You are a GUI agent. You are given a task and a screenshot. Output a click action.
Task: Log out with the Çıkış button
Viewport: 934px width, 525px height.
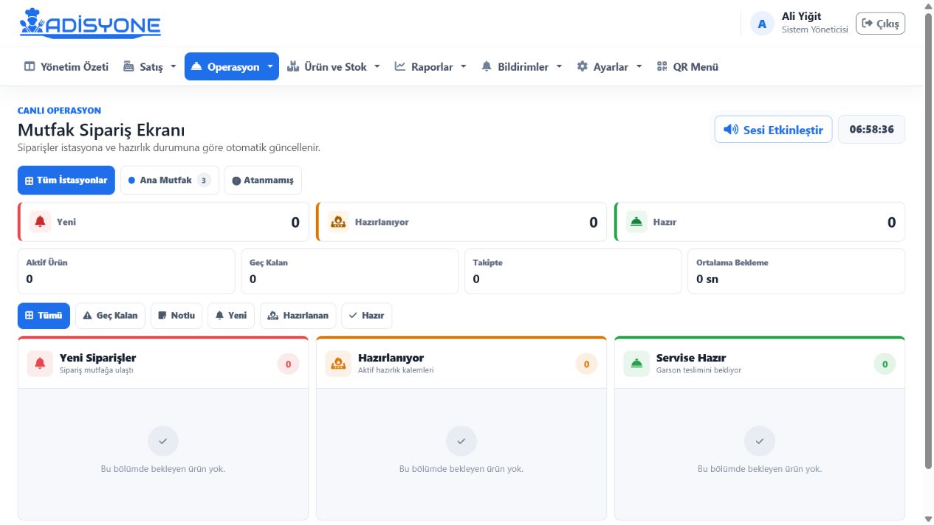point(880,24)
